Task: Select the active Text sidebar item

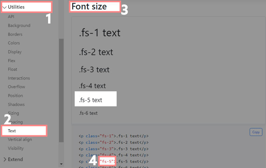Action: (x=12, y=131)
